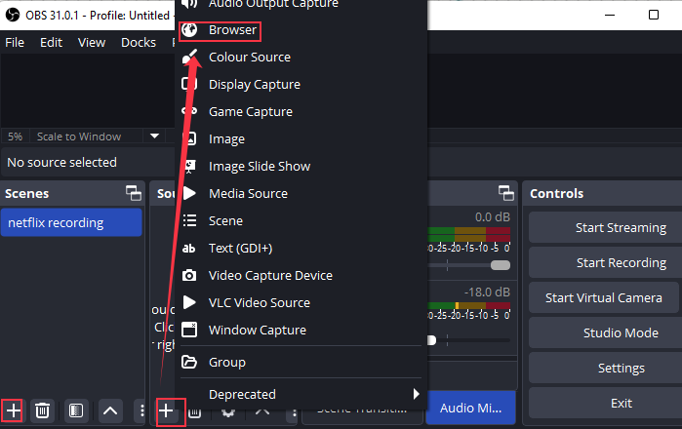Click the Exit button

605,404
